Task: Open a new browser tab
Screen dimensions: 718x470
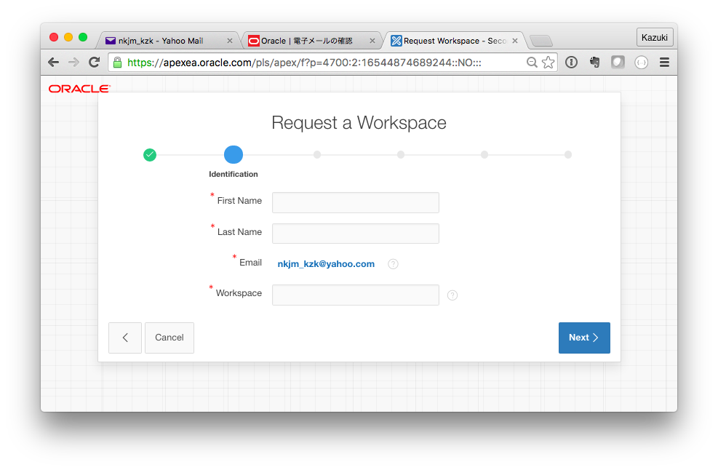Action: coord(541,41)
